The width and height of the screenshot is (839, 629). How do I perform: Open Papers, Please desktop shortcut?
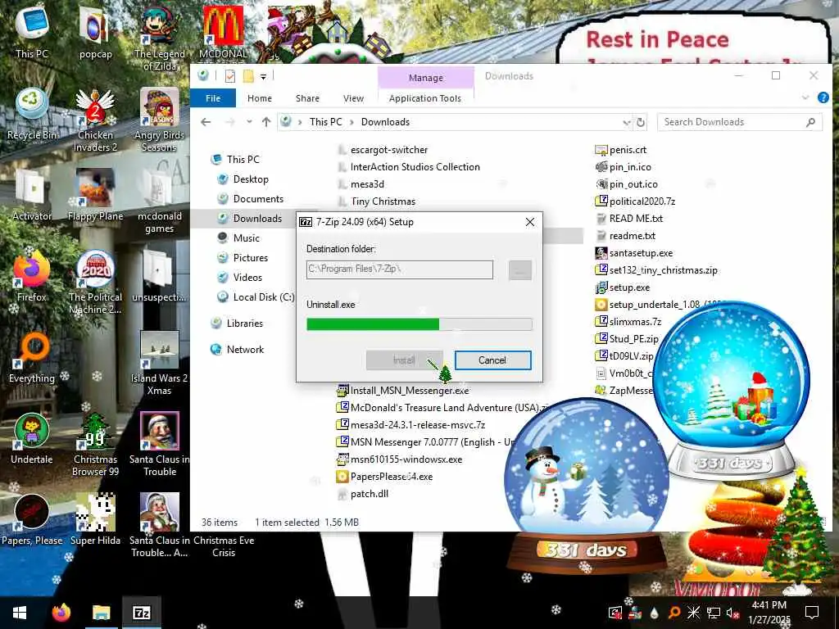point(32,520)
